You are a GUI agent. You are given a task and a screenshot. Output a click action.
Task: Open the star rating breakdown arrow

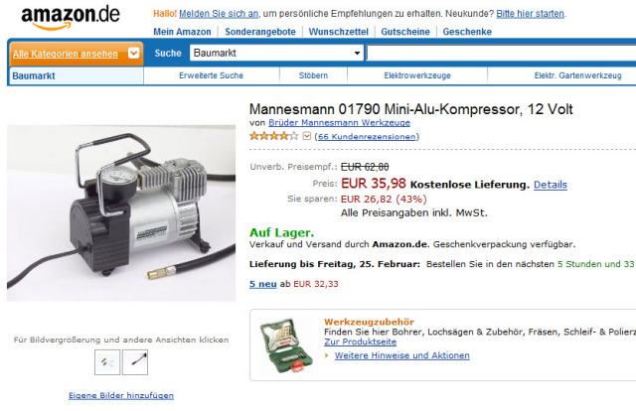tap(307, 136)
